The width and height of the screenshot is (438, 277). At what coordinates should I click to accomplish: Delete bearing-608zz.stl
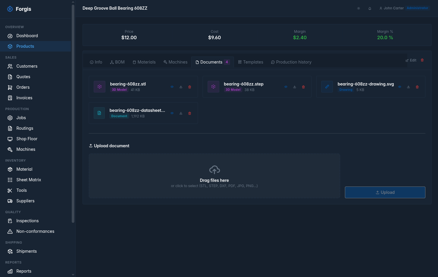pyautogui.click(x=190, y=87)
